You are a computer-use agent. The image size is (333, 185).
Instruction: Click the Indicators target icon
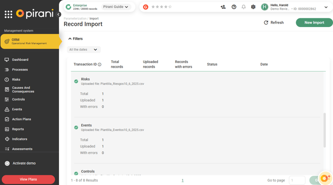pyautogui.click(x=7, y=139)
